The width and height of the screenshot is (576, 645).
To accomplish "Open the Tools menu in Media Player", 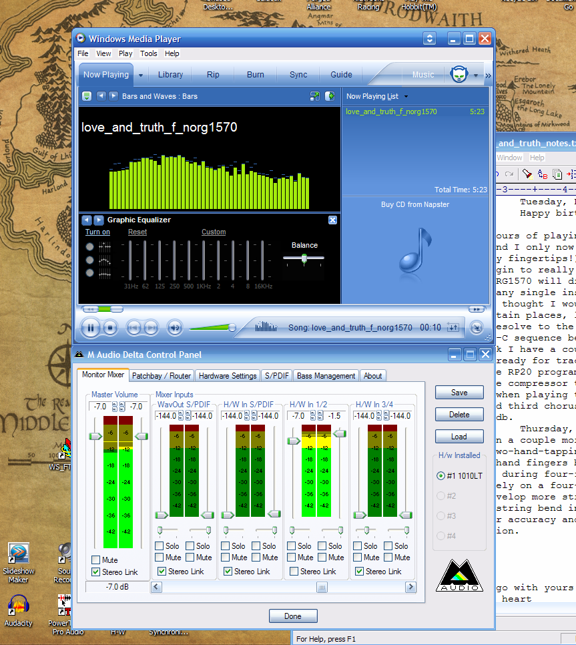I will pos(148,53).
